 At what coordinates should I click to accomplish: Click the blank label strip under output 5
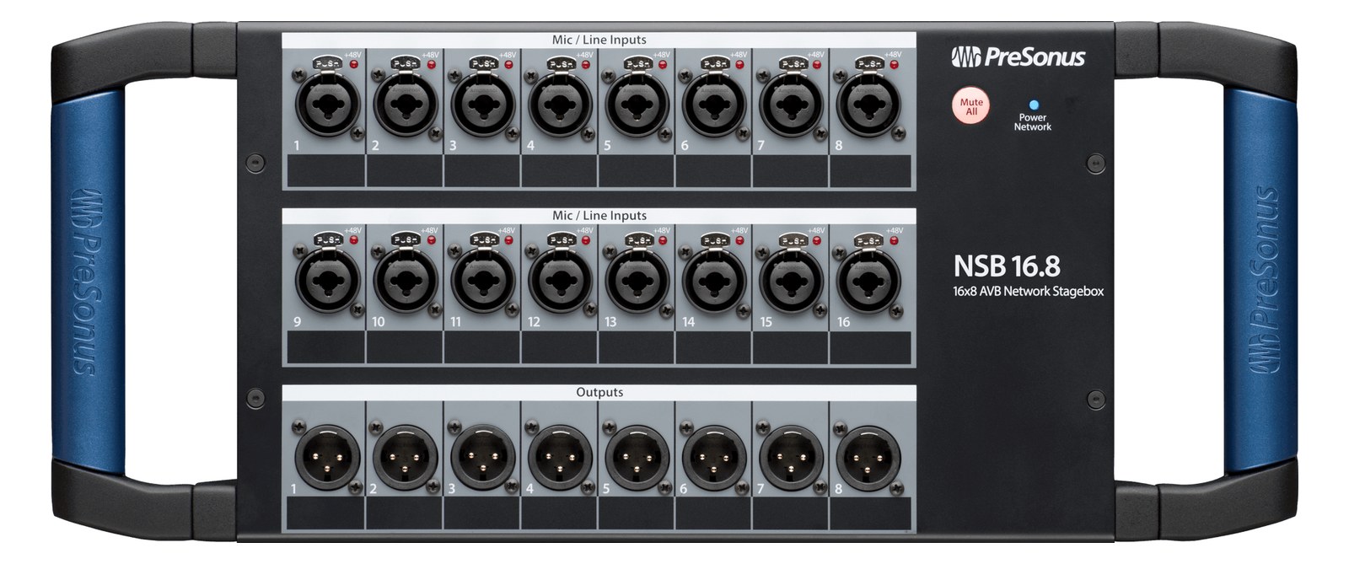[x=637, y=512]
